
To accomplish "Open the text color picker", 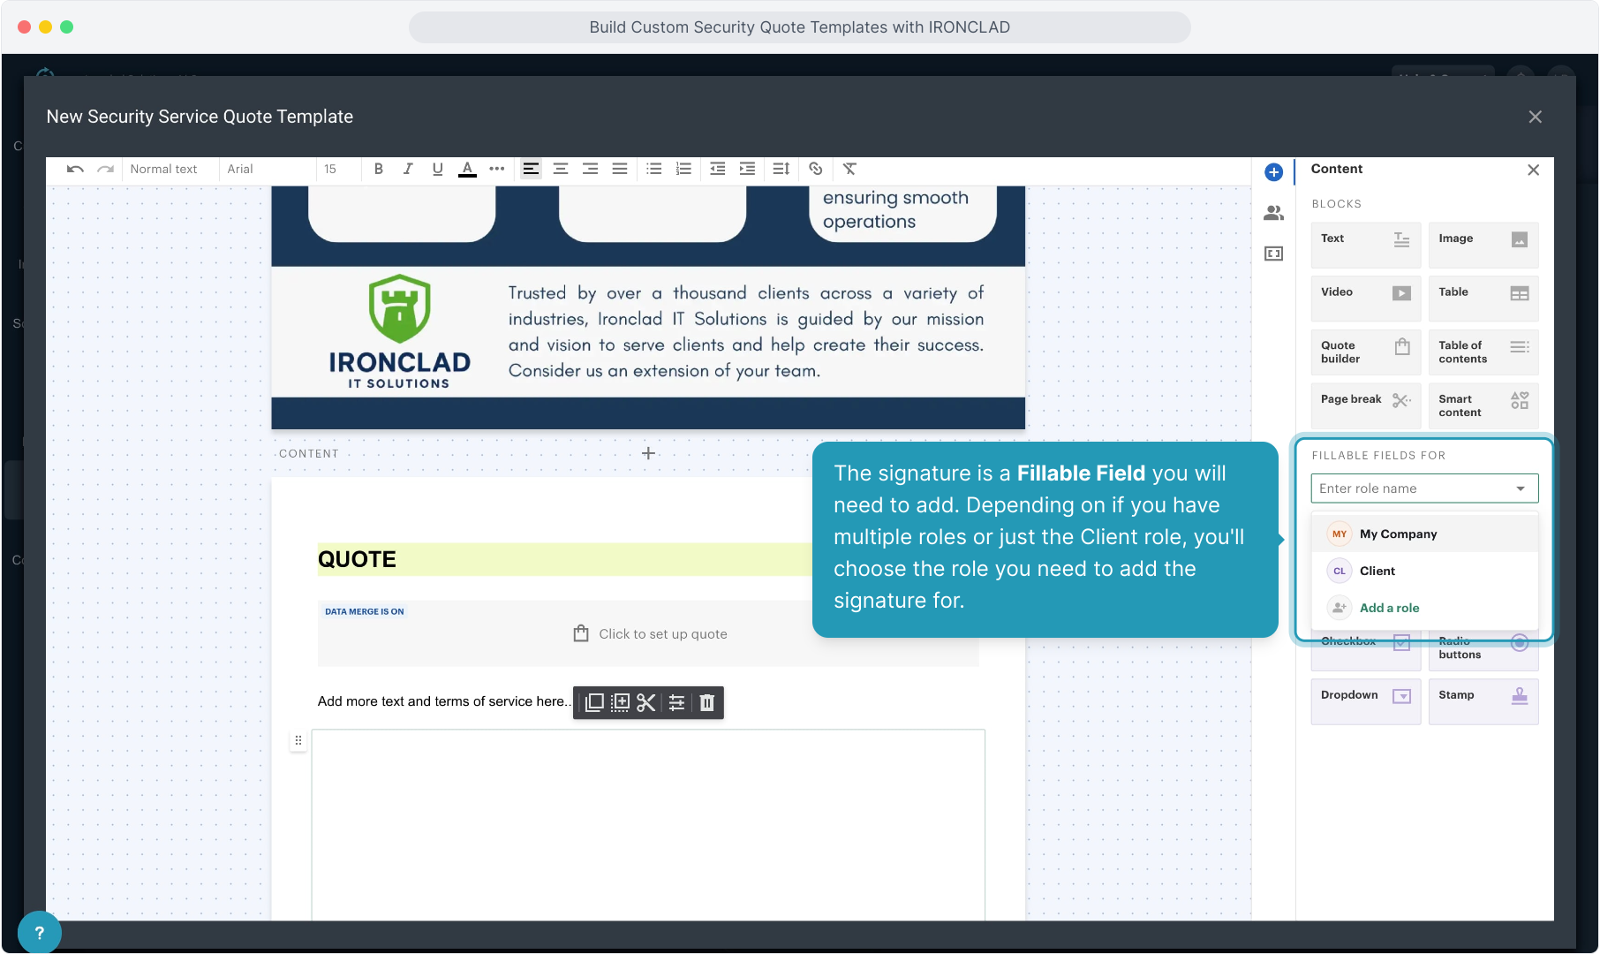I will click(467, 169).
